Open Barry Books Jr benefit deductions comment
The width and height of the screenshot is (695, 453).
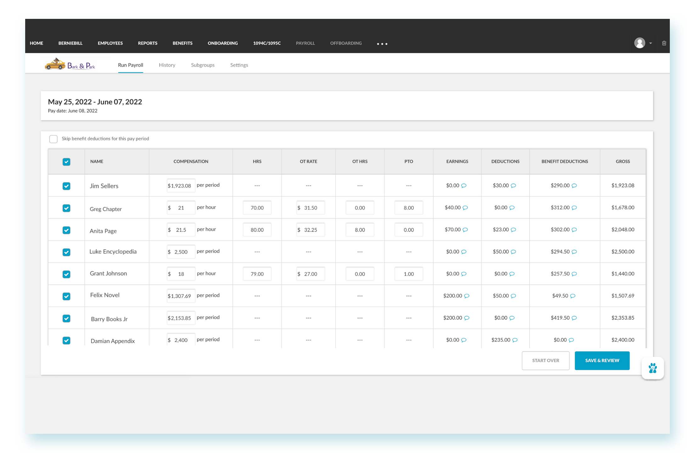pos(574,318)
